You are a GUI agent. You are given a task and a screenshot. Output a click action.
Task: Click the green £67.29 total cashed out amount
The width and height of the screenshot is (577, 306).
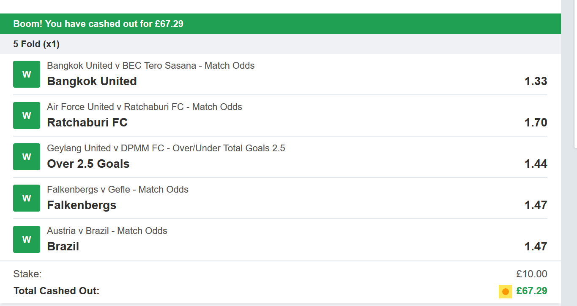(531, 291)
